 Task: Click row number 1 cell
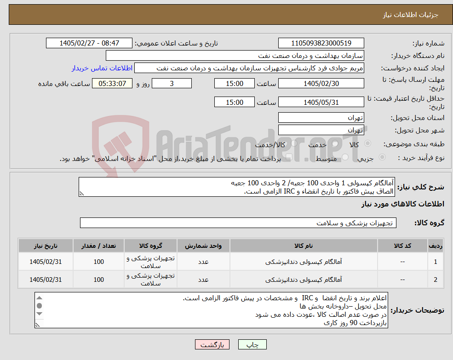coord(436,262)
